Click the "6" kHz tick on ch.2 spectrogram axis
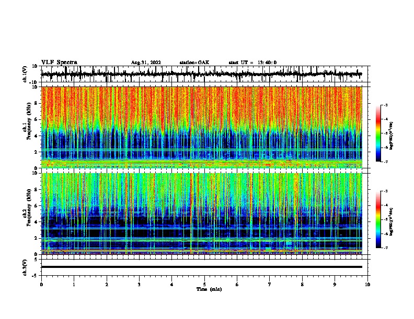This screenshot has height=319, width=414. pyautogui.click(x=37, y=205)
